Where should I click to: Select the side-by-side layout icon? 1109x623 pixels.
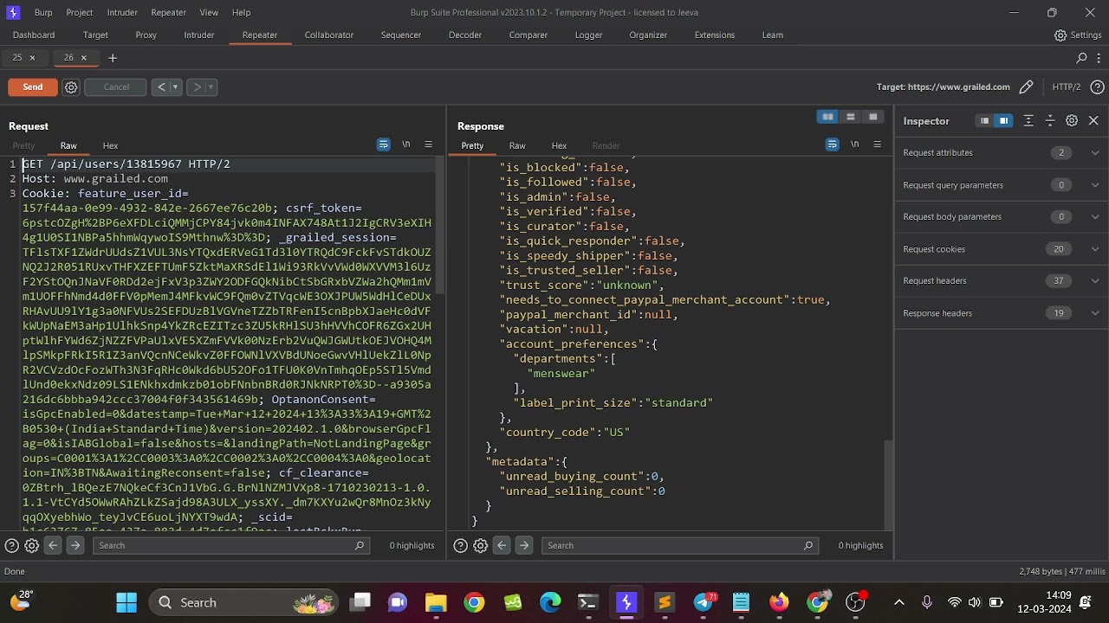[x=827, y=117]
